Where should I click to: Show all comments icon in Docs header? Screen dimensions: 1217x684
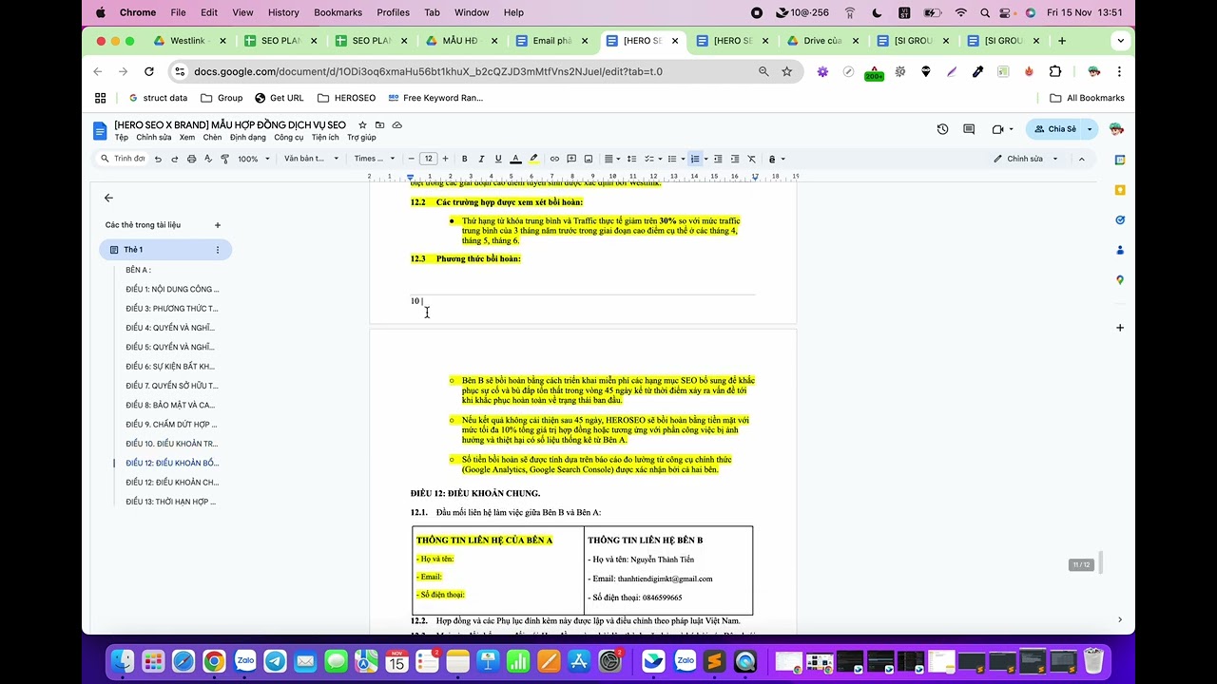(969, 129)
